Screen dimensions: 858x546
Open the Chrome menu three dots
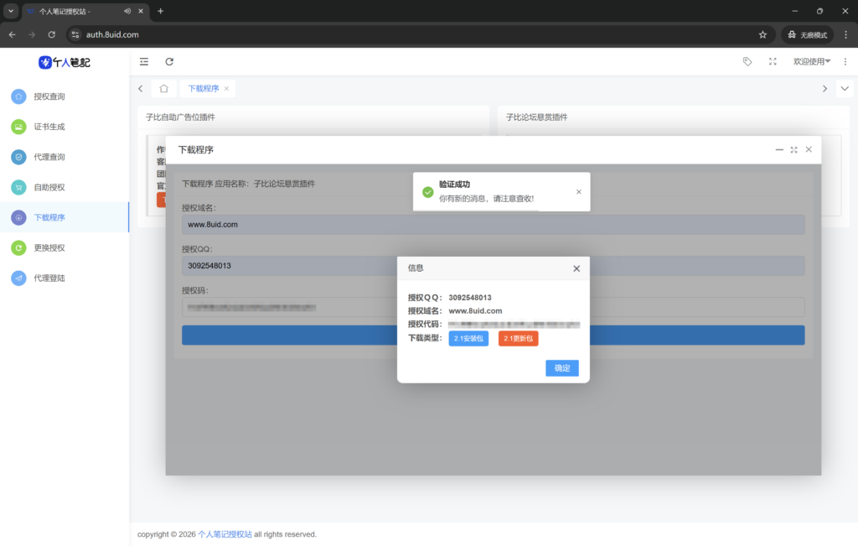[846, 34]
